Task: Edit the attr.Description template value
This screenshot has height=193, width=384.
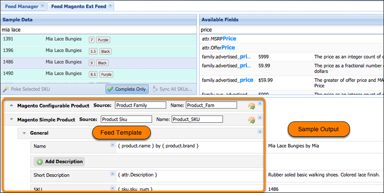Action: pyautogui.click(x=190, y=176)
